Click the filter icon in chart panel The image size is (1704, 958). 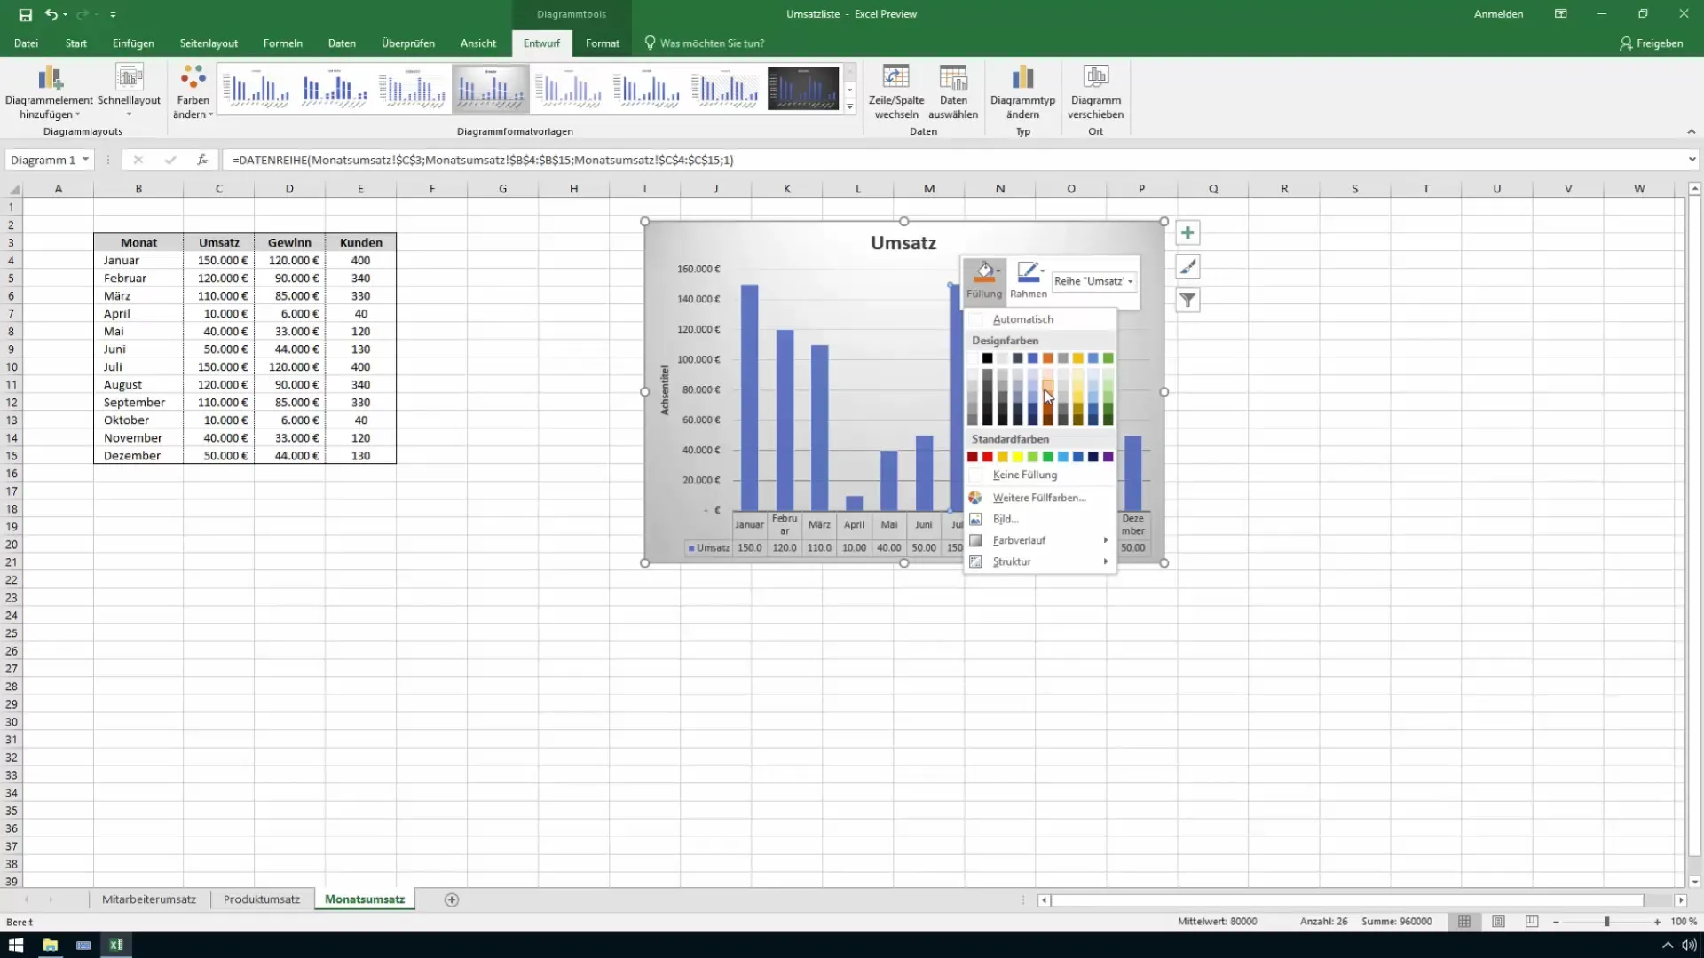(x=1187, y=301)
